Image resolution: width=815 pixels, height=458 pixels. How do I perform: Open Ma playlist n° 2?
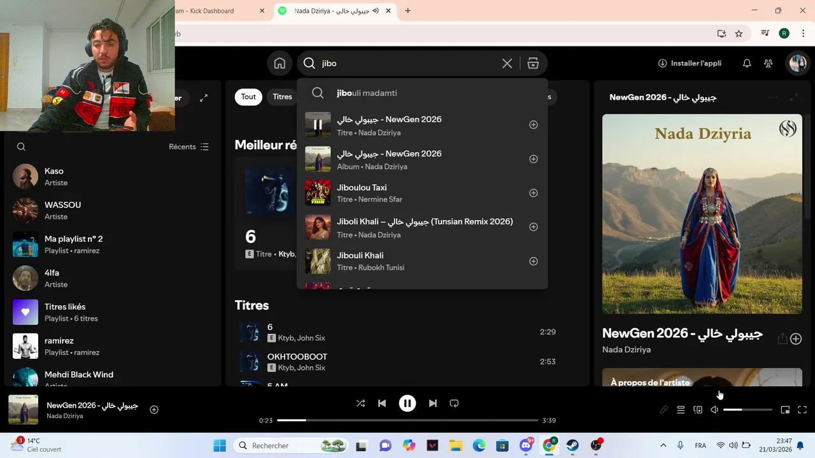[111, 244]
